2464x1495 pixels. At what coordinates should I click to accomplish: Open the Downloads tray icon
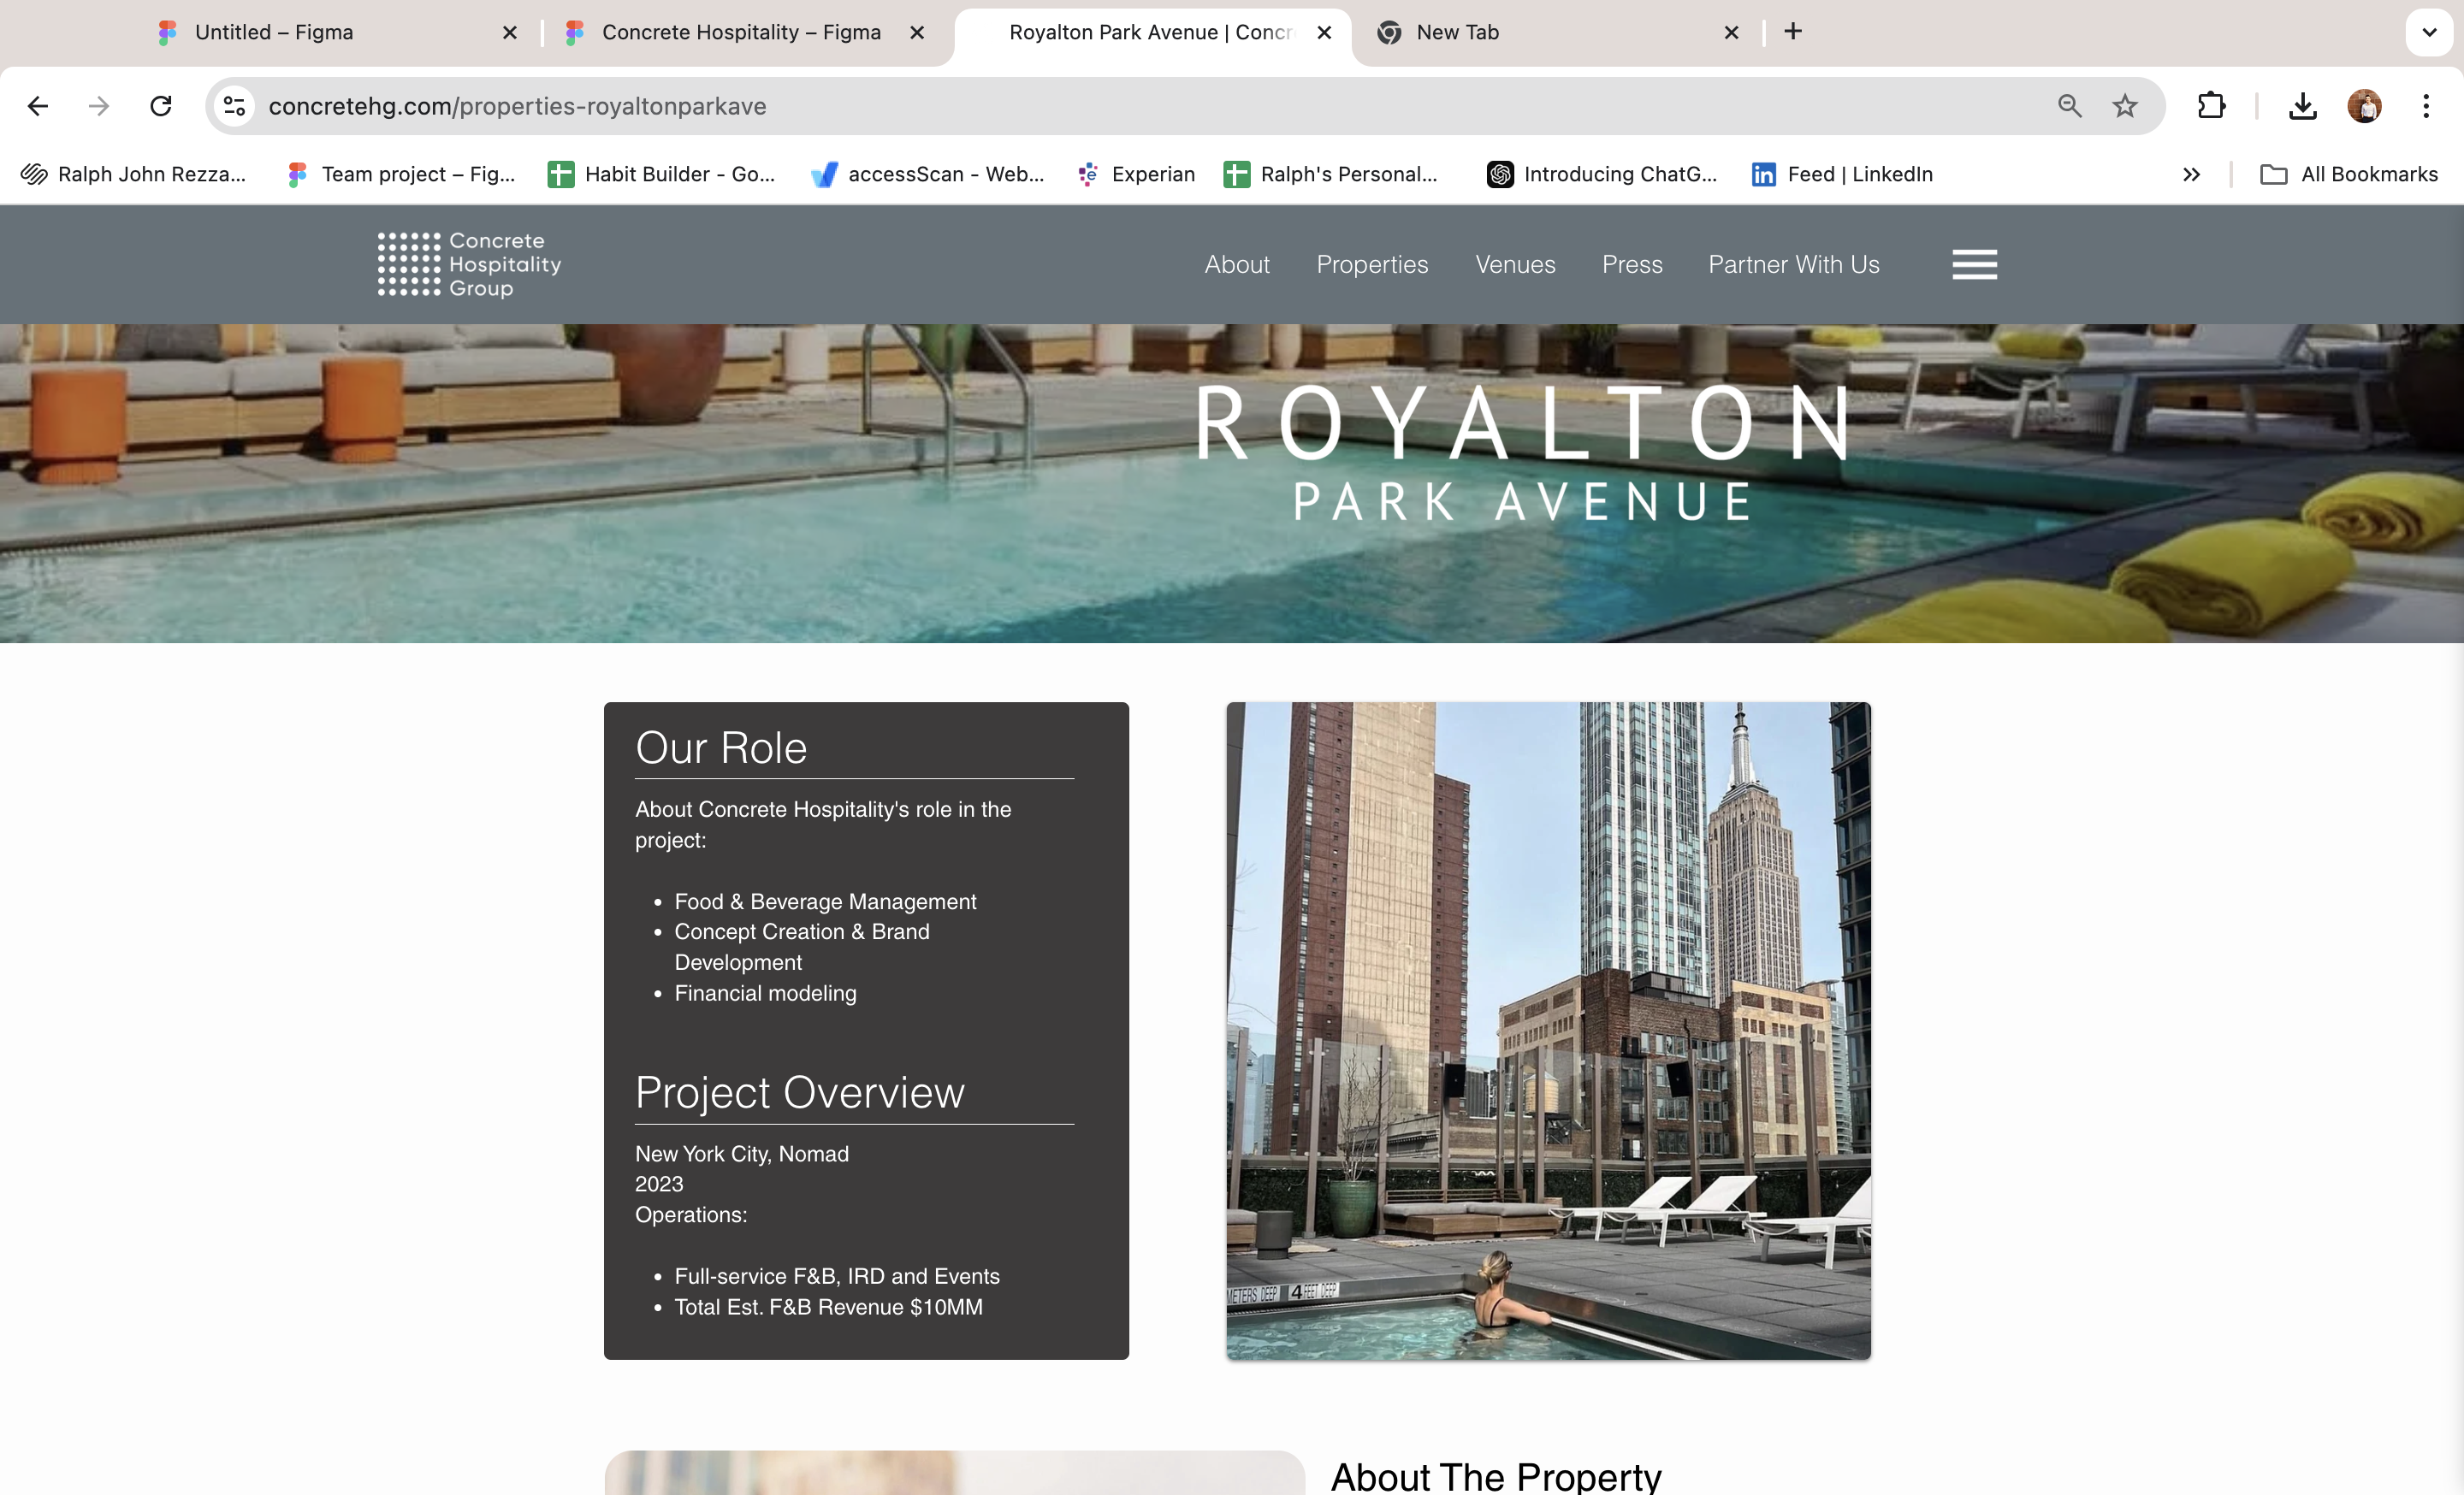(x=2302, y=106)
